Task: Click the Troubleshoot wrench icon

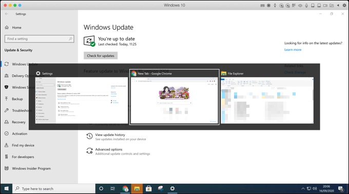Action: 7,110
